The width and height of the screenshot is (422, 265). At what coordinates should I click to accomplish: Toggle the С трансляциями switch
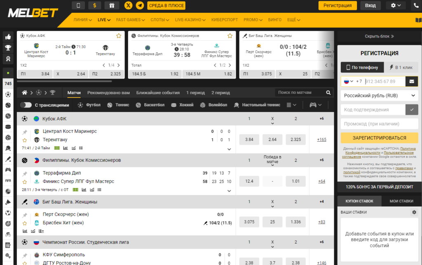(x=26, y=105)
